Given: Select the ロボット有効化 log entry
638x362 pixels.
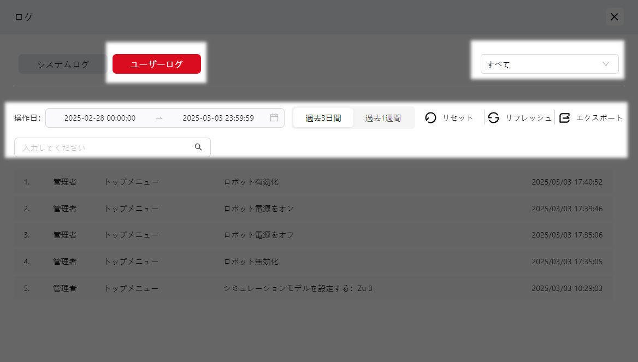Looking at the screenshot, I should pos(251,182).
